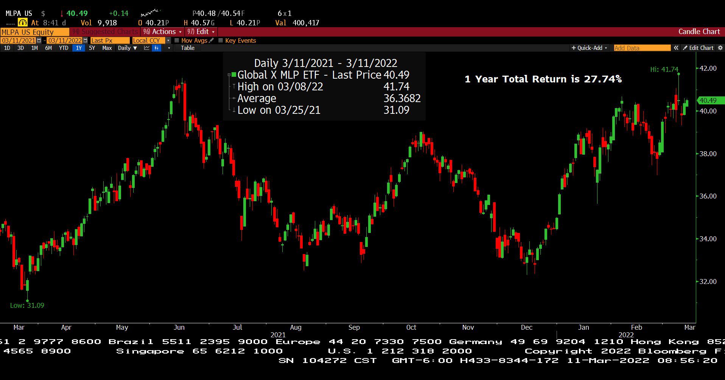This screenshot has height=380, width=725.
Task: Open the Quick-Add dropdown
Action: (589, 48)
